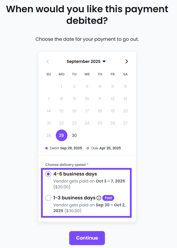Click the purple Fast badge
Viewport: 177px width, 248px height.
coord(108,198)
